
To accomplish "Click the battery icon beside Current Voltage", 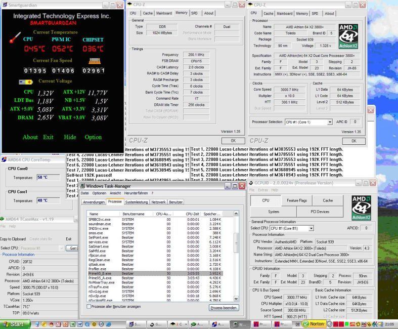I will point(26,82).
